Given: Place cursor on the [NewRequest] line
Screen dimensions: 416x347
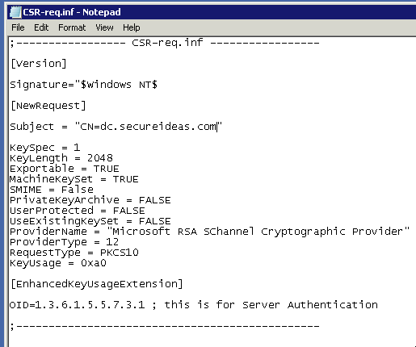Looking at the screenshot, I should pyautogui.click(x=48, y=106).
